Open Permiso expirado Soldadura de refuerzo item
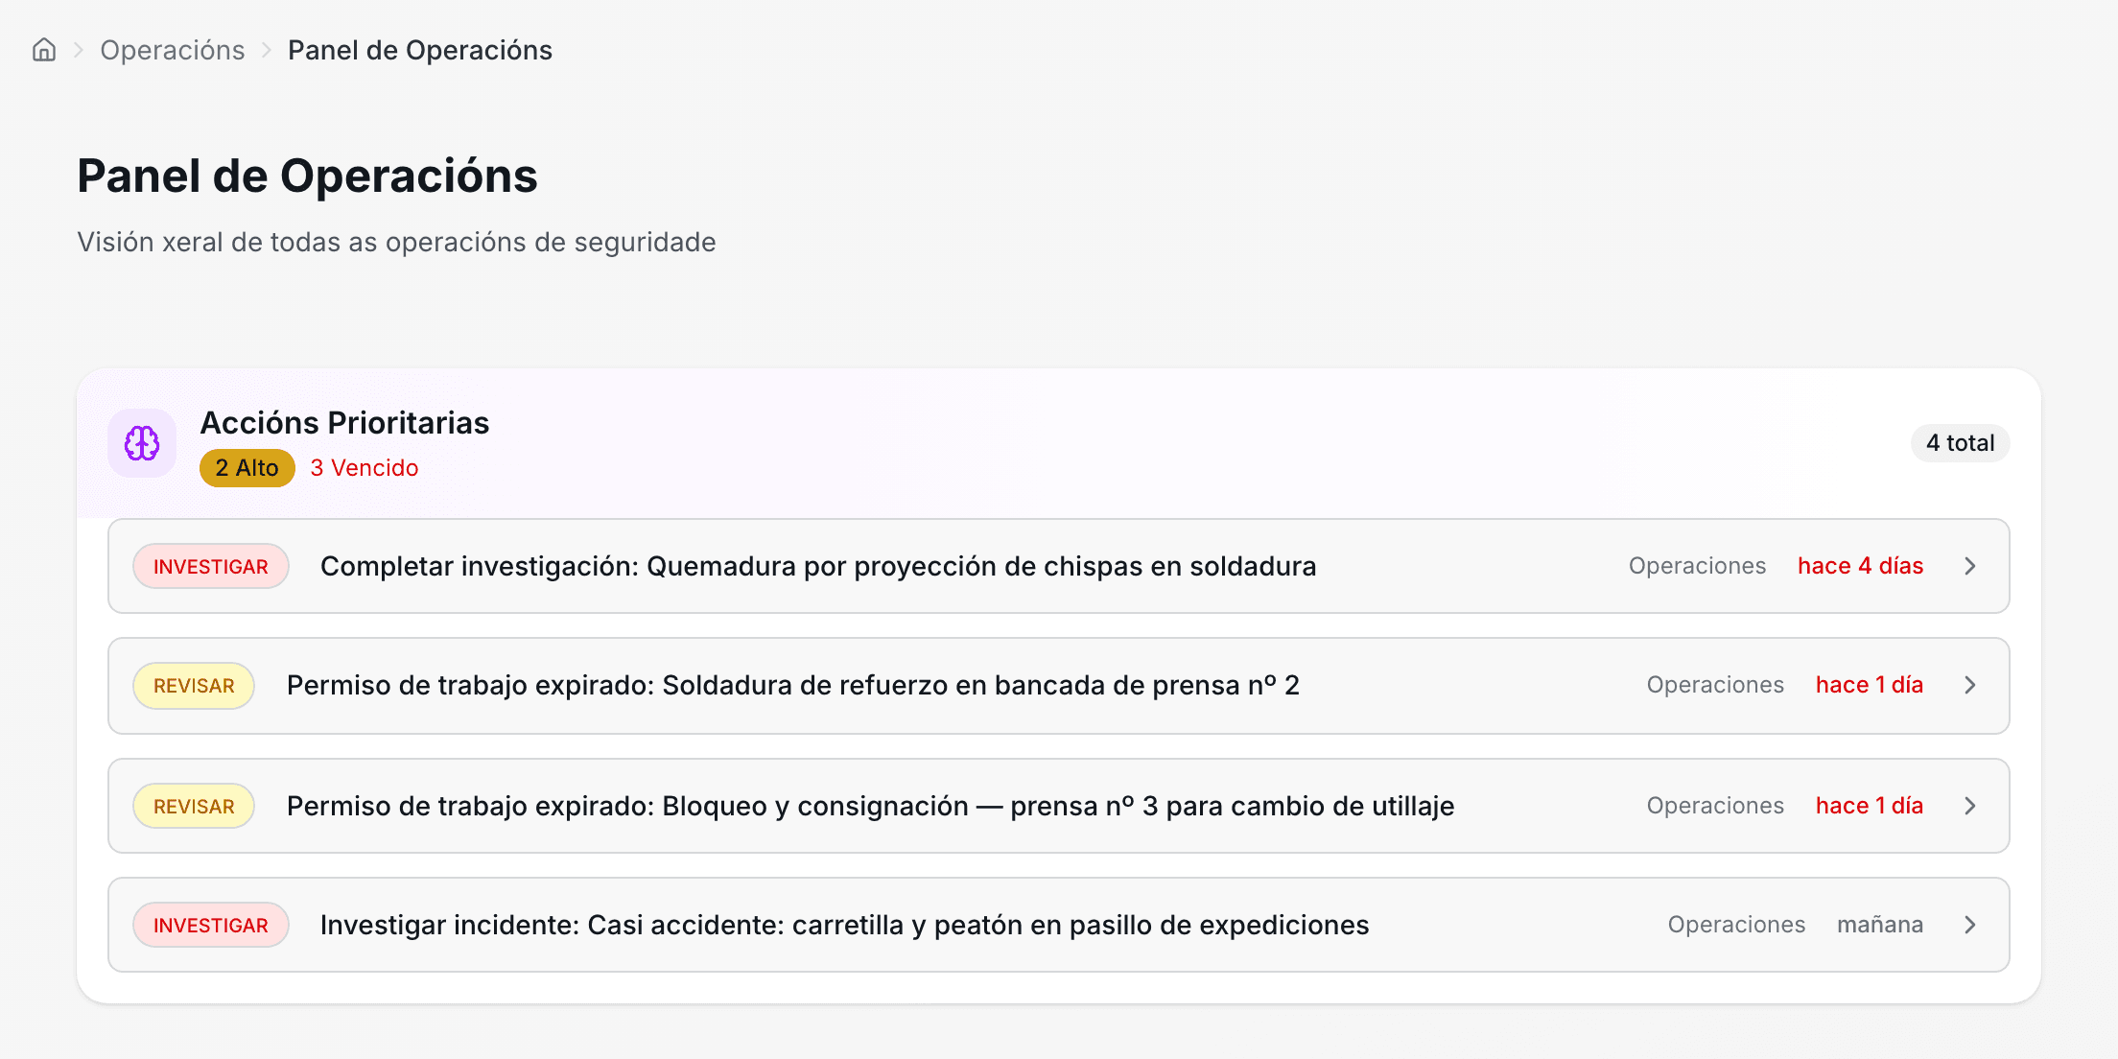 coord(793,685)
